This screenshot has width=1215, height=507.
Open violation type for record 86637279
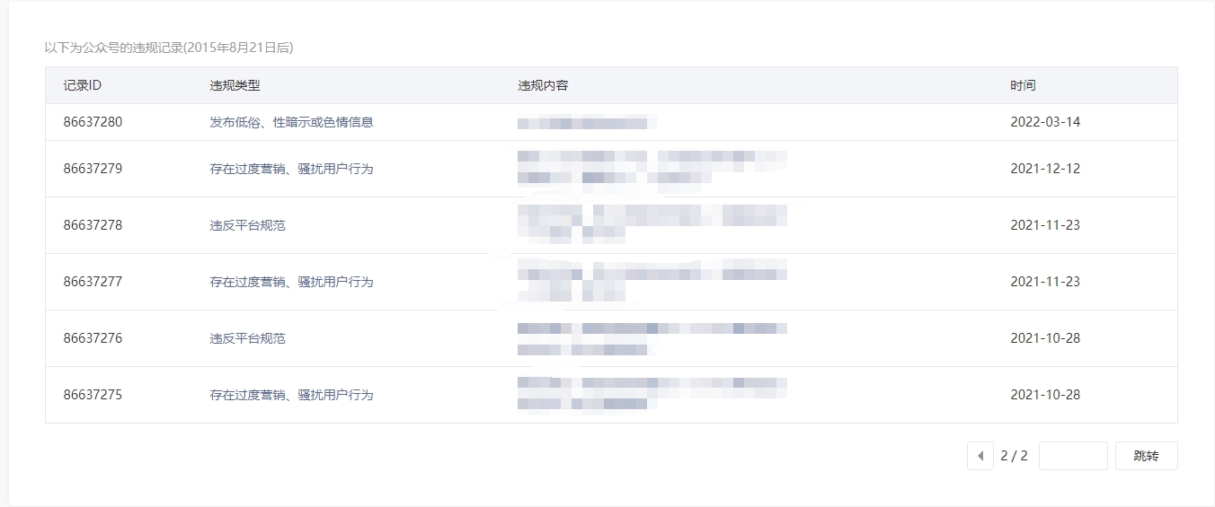tap(291, 169)
